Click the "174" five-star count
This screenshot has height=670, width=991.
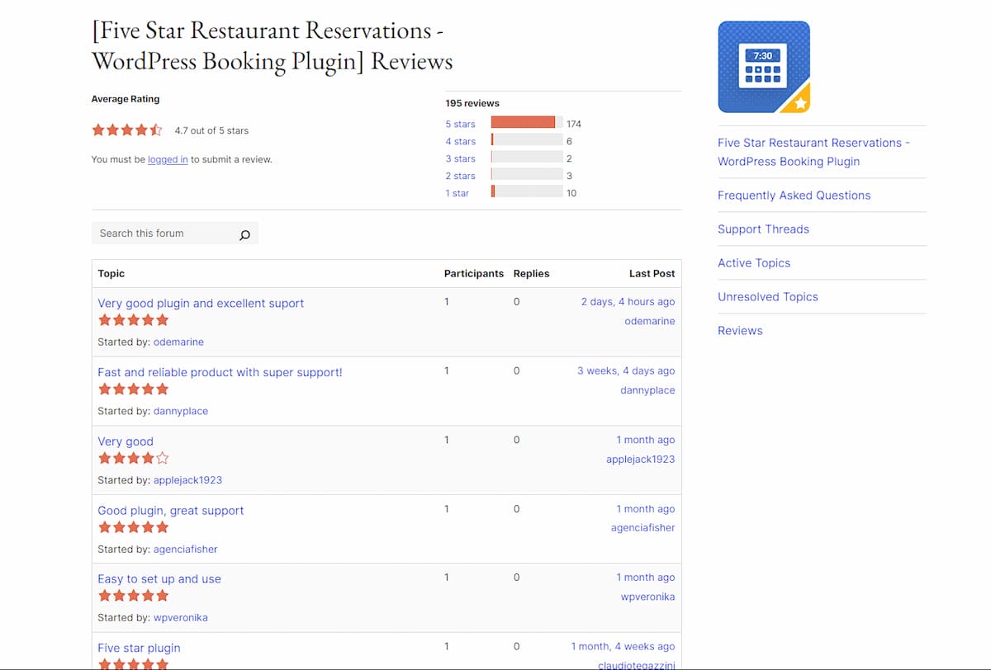(574, 124)
